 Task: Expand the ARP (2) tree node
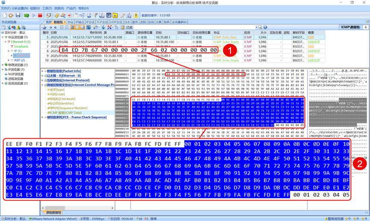tap(9, 60)
